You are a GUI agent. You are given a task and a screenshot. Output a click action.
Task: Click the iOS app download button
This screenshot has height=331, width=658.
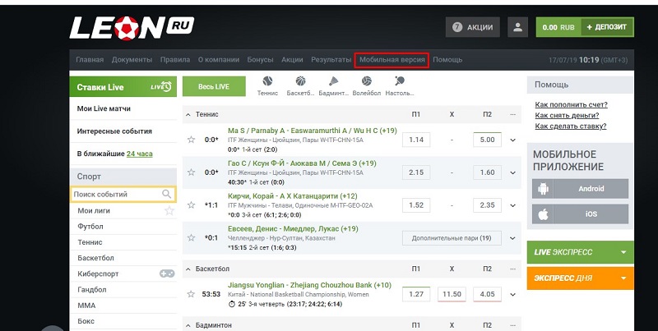[580, 214]
